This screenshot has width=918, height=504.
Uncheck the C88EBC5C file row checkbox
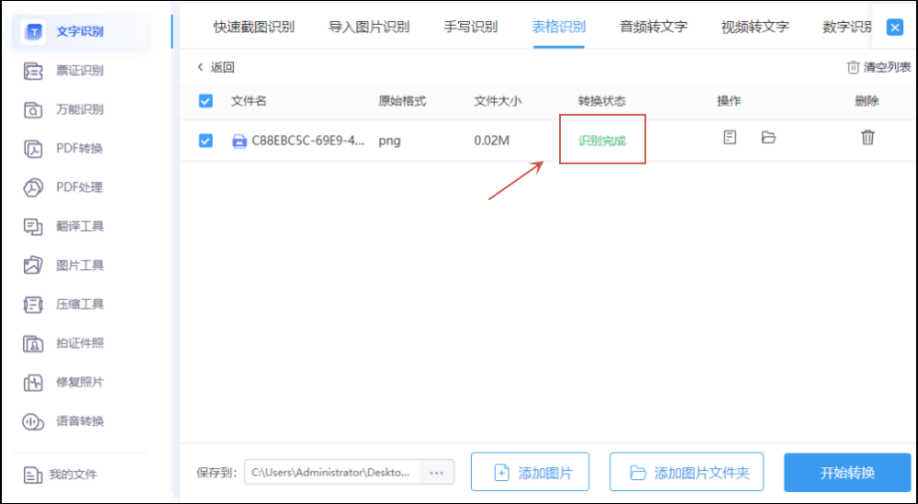(206, 140)
